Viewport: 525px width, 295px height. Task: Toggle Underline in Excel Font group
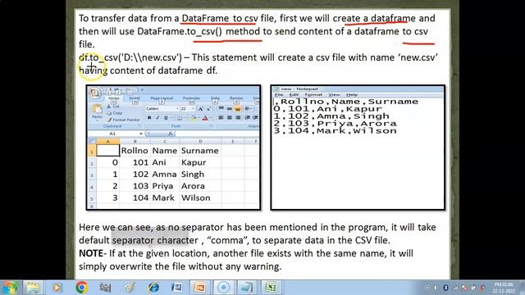[x=166, y=118]
